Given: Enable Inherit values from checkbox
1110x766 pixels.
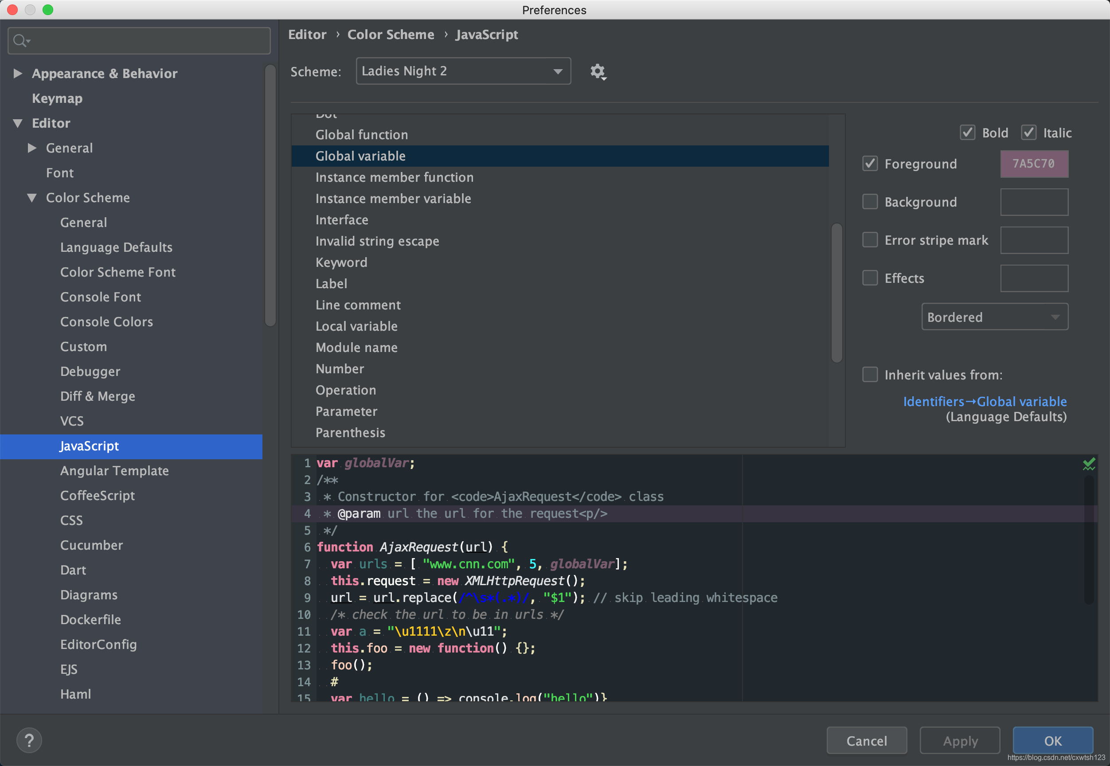Looking at the screenshot, I should [x=870, y=375].
